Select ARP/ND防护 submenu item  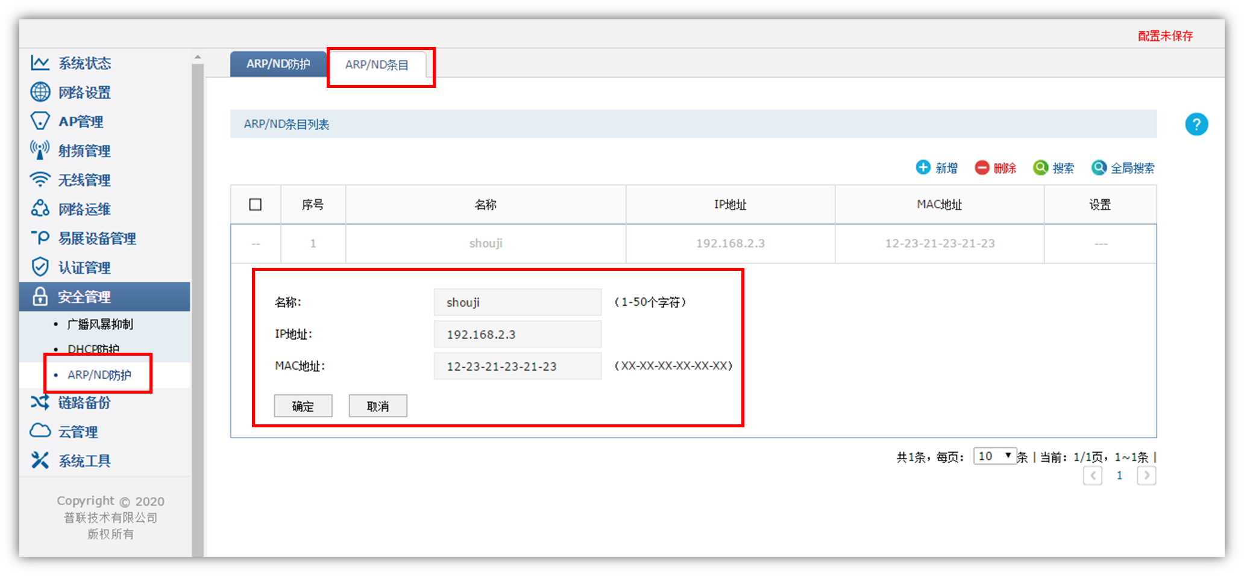tap(99, 375)
